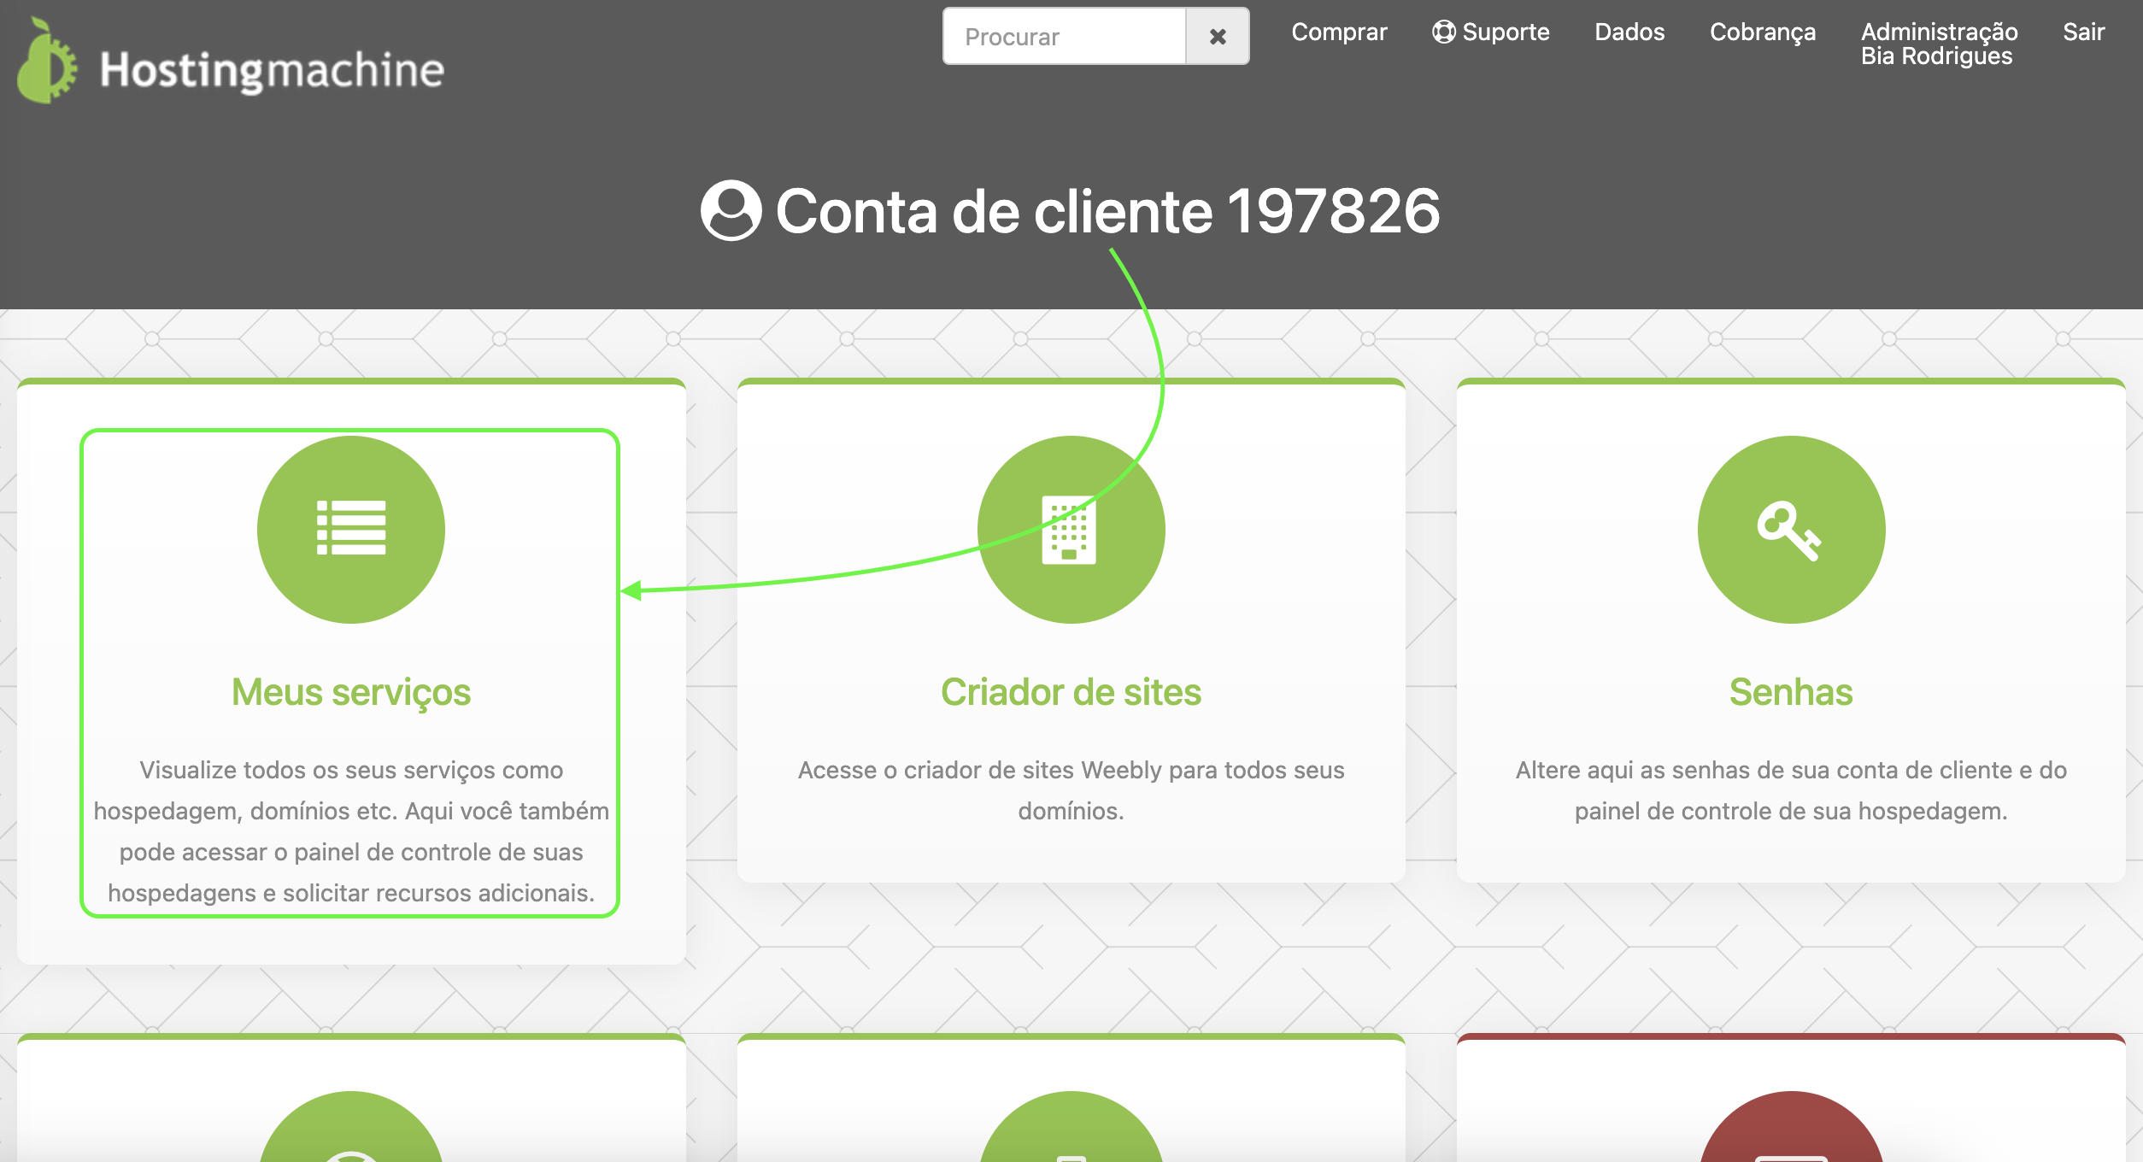Open the Senhas key icon
The width and height of the screenshot is (2143, 1162).
click(x=1791, y=529)
